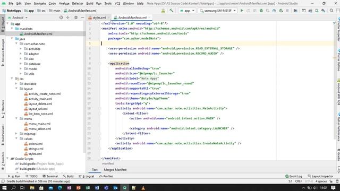Hide the Project panel with the minus icon

(x=82, y=18)
